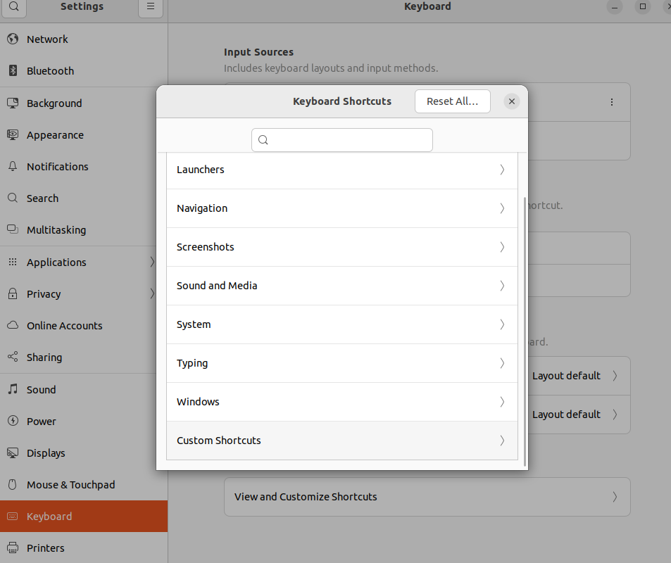This screenshot has height=563, width=671.
Task: Click the Privacy lock icon
Action: tap(13, 294)
